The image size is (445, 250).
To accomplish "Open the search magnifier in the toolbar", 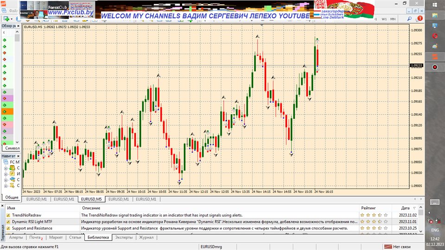I will coord(409,19).
